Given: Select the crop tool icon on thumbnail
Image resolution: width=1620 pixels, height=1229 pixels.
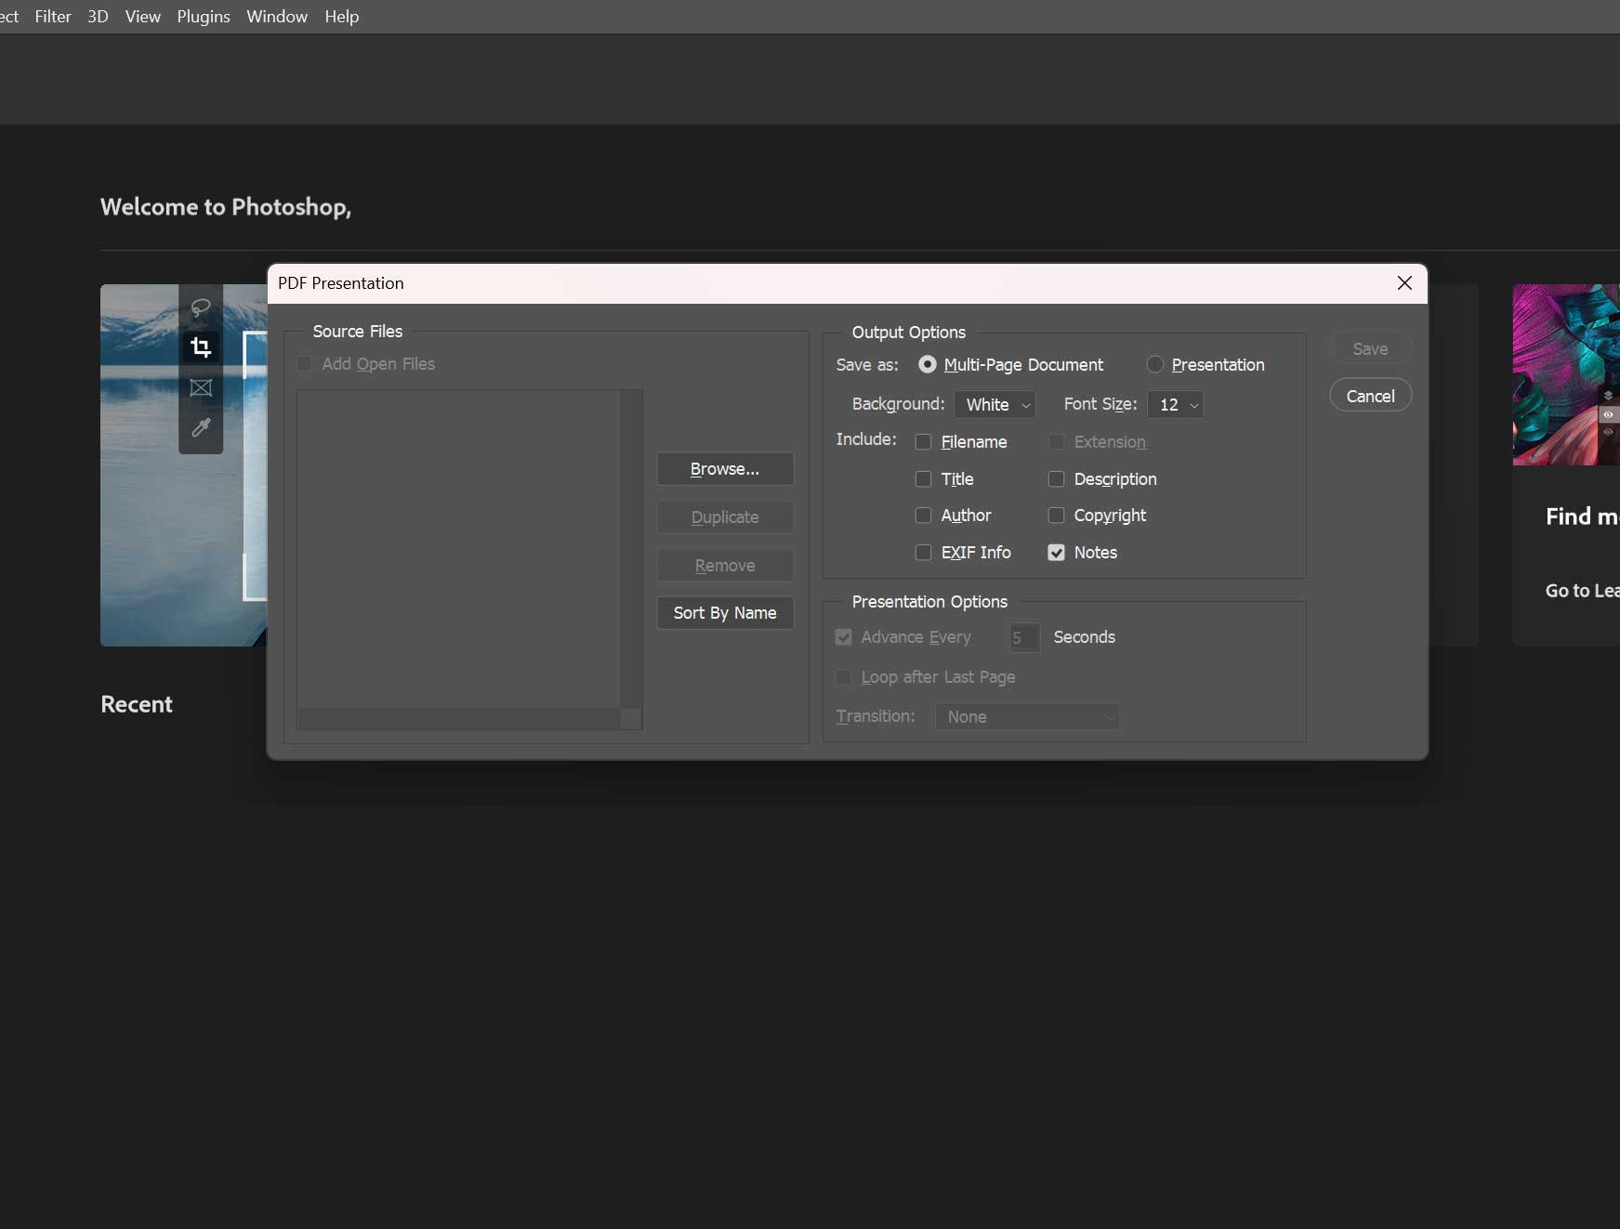Looking at the screenshot, I should (x=201, y=347).
